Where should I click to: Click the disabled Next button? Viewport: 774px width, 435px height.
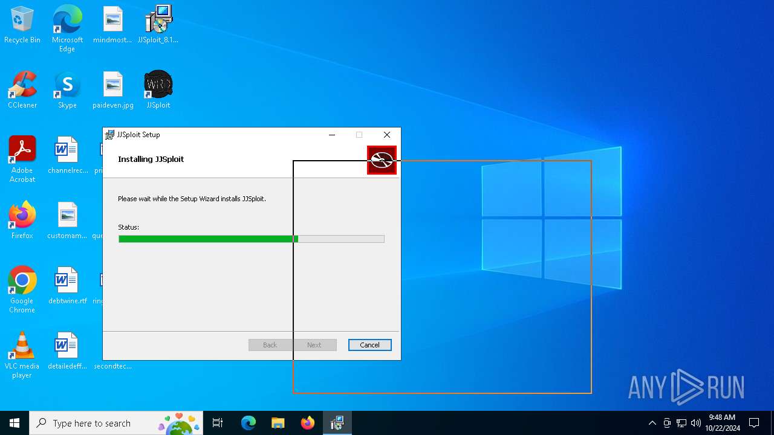tap(314, 345)
